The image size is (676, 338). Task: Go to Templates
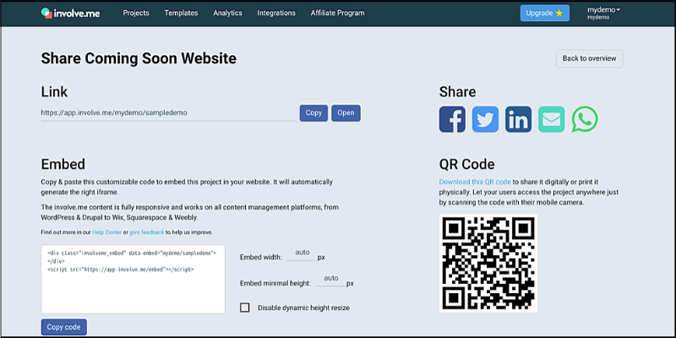tap(181, 13)
